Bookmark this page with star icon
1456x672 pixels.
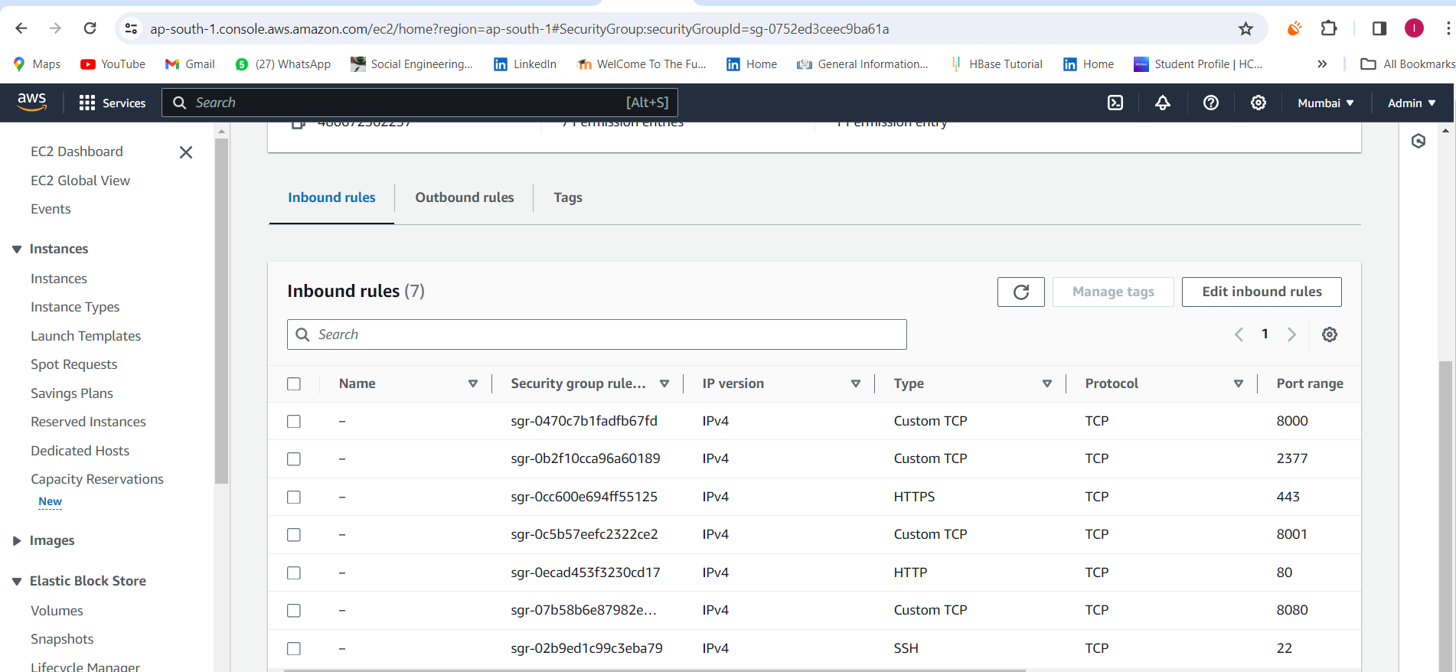(1246, 28)
